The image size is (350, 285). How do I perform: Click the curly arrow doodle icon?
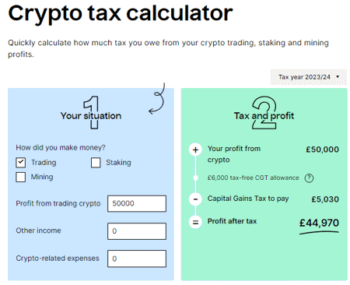(x=157, y=99)
